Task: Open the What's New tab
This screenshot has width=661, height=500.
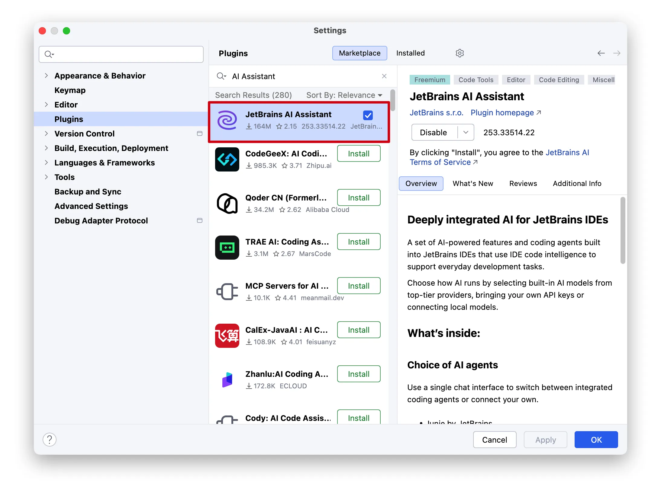Action: 473,184
